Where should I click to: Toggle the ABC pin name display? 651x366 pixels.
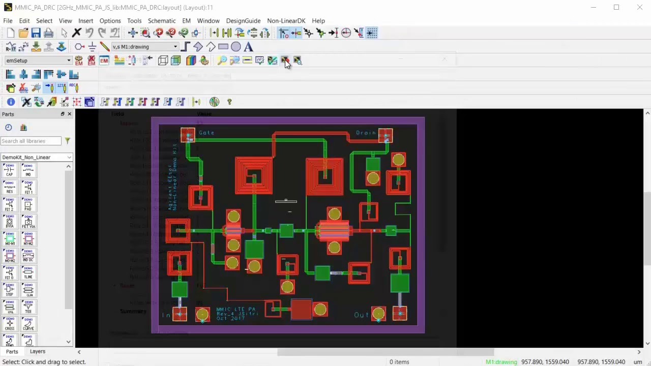pos(74,88)
